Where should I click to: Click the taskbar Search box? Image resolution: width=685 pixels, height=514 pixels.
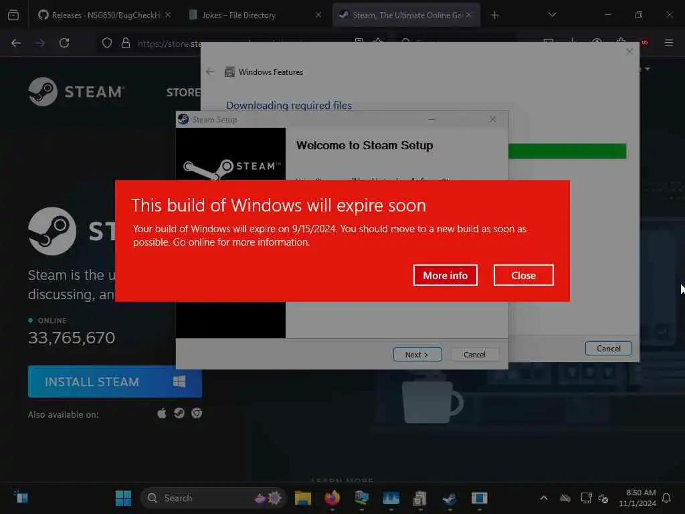coord(213,498)
